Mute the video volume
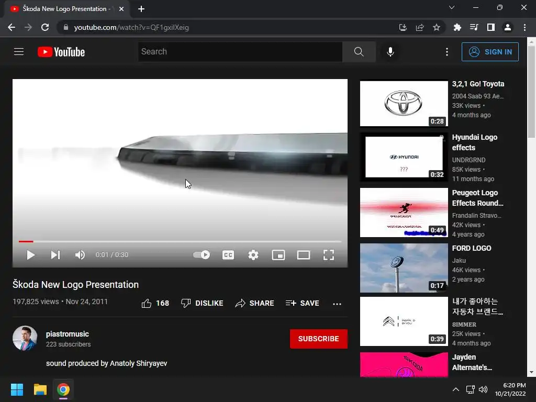 [80, 255]
